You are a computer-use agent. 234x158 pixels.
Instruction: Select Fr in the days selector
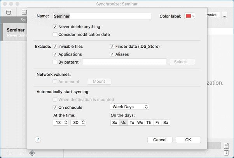tap(157, 123)
